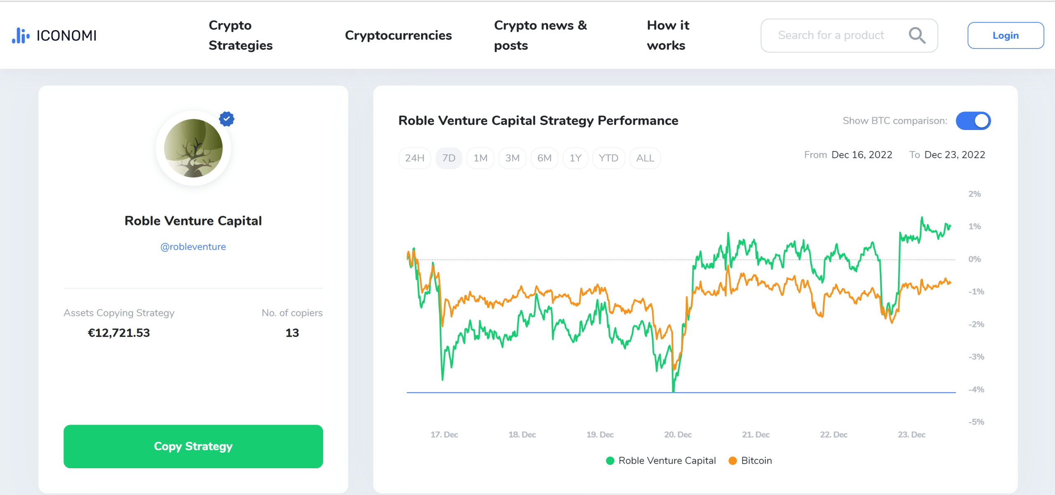Select the 24H time range
1055x495 pixels.
415,158
